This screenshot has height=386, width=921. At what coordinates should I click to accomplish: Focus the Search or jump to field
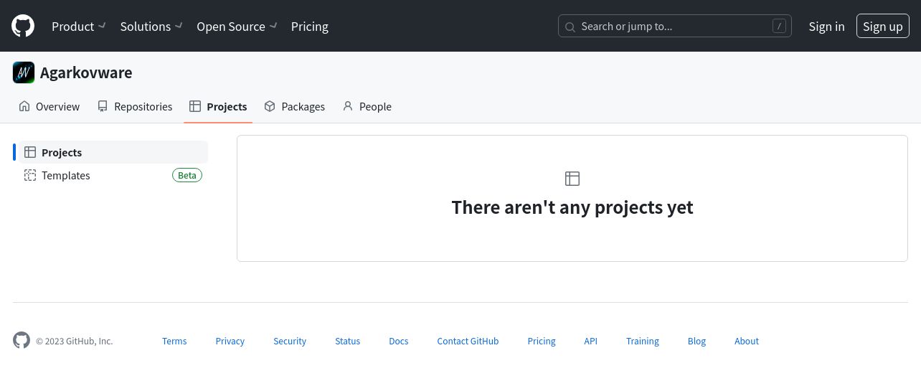(x=675, y=26)
